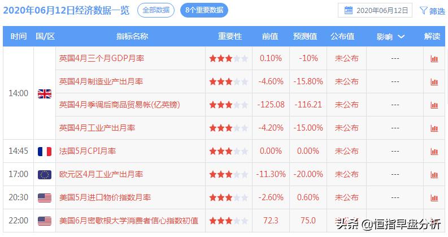Open 美国6月密歇根大学消费者信心指数初值 link
Image resolution: width=448 pixels, height=237 pixels.
(129, 221)
